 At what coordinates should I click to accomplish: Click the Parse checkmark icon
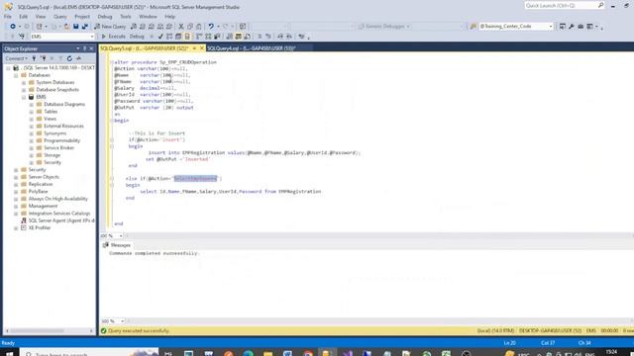[160, 37]
